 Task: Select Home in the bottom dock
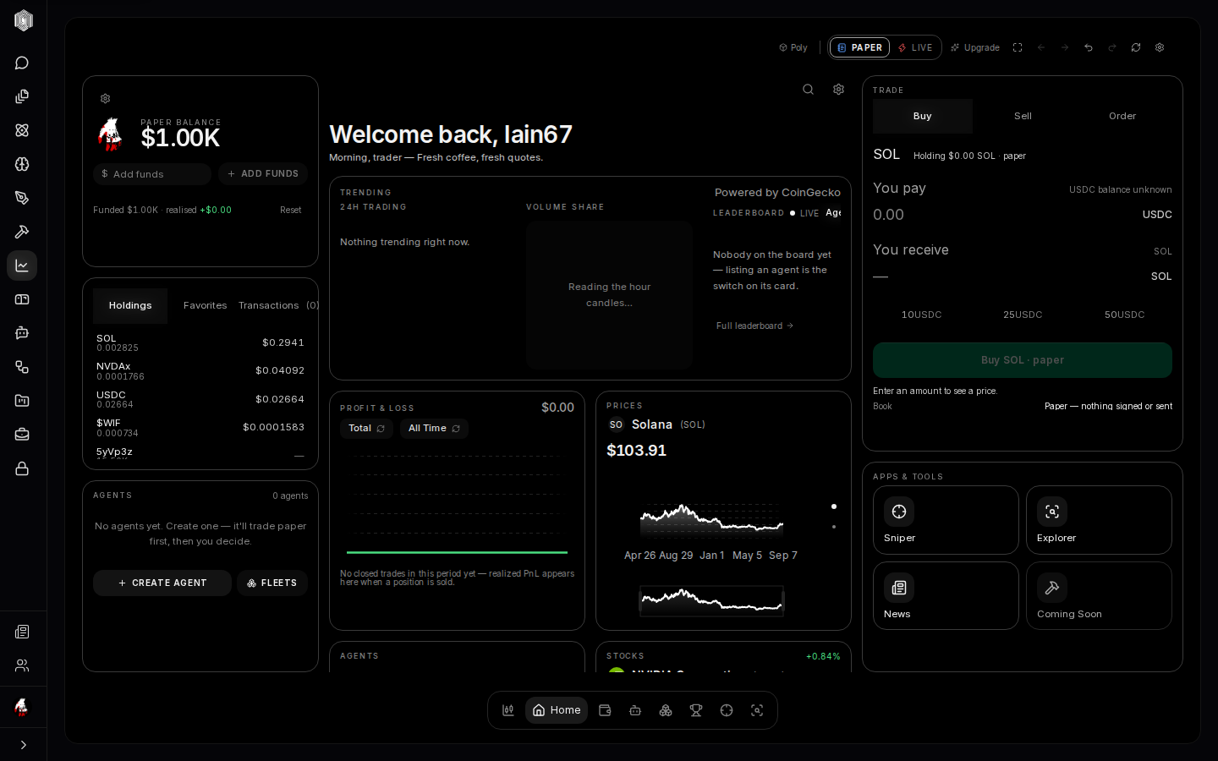tap(557, 710)
